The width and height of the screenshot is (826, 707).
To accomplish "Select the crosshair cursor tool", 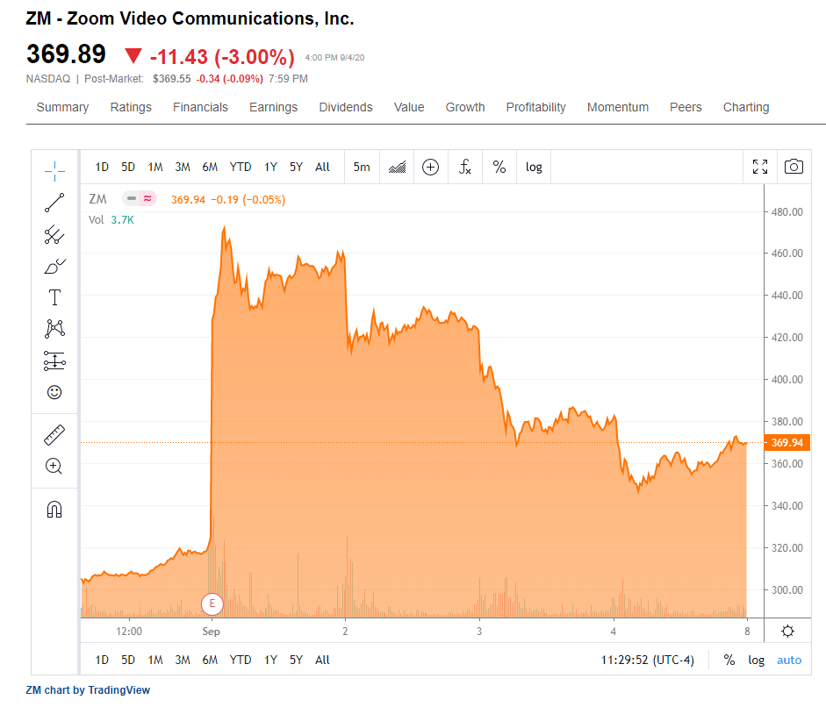I will tap(54, 171).
